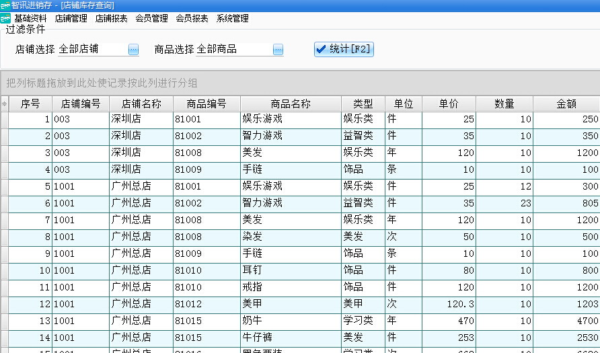Click the 统计[F2] button

pos(344,49)
